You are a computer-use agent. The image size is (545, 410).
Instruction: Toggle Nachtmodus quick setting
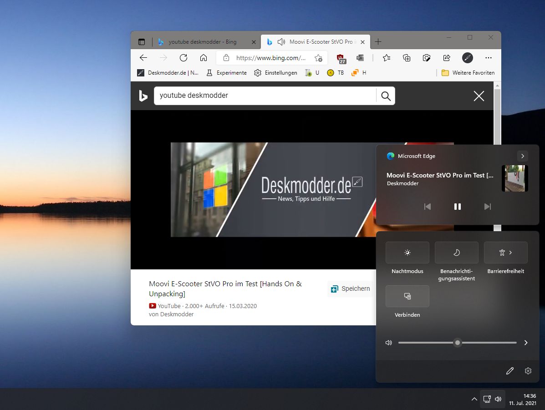(x=407, y=253)
